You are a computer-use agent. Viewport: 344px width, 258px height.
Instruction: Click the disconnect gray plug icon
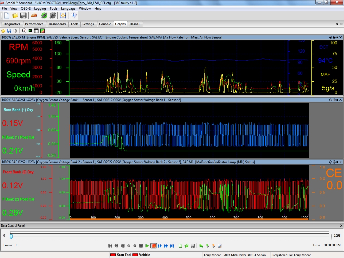click(x=53, y=15)
